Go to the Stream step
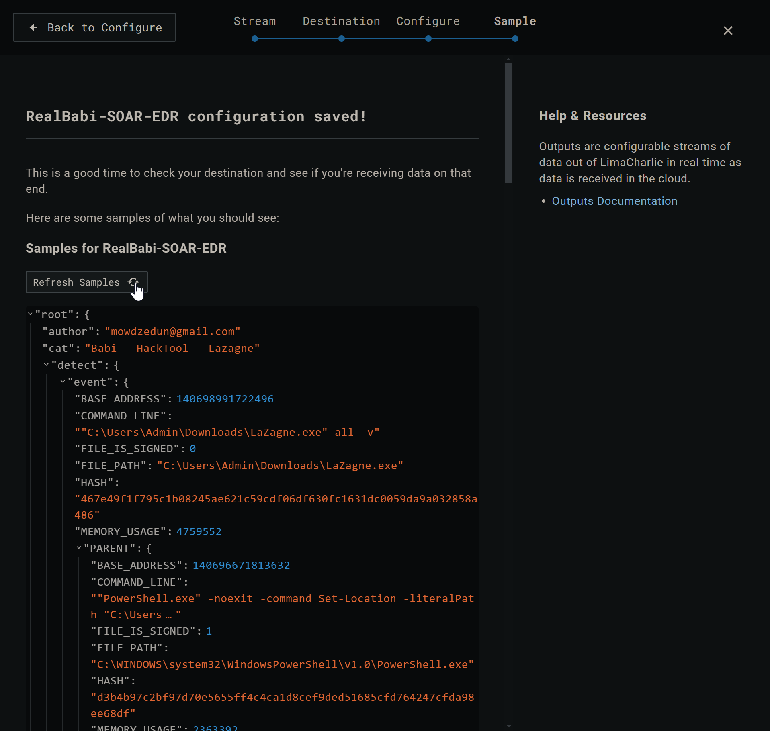The width and height of the screenshot is (770, 731). click(255, 21)
